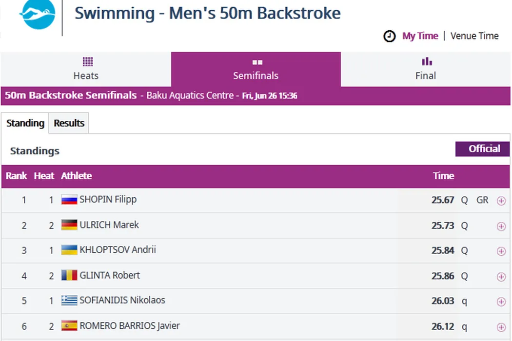512x341 pixels.
Task: Expand GLINTA Robert's result details
Action: (501, 277)
